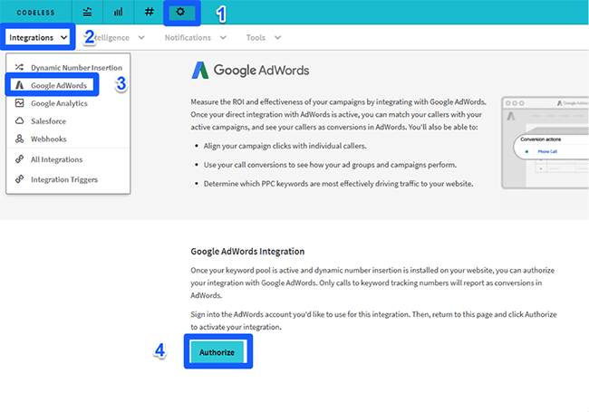Image resolution: width=589 pixels, height=412 pixels.
Task: Go to the Codeless logo home
Action: tap(35, 13)
